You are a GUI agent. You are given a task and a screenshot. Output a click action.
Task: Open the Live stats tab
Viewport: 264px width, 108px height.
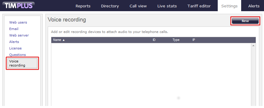[167, 6]
